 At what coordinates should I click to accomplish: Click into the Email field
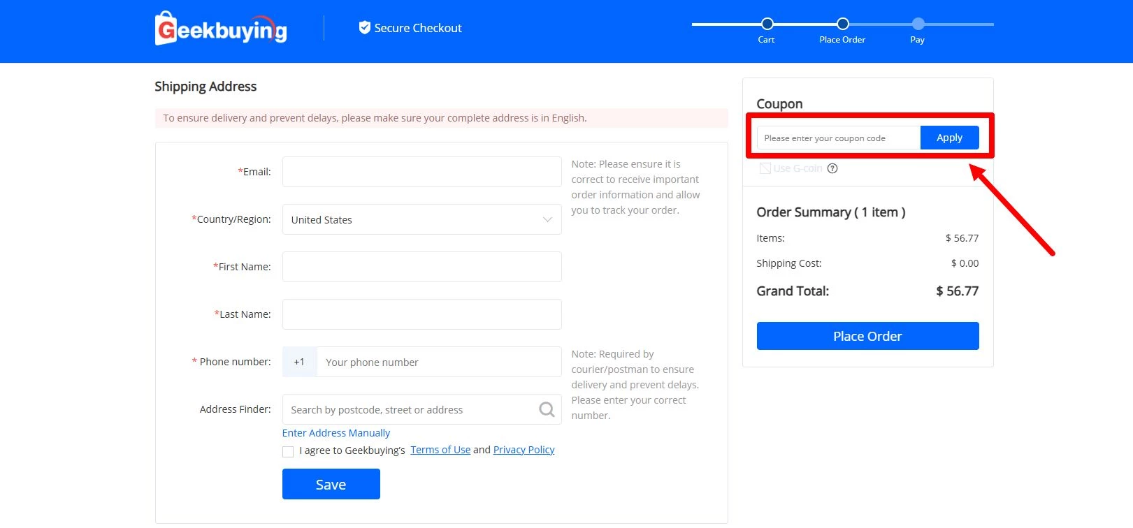tap(421, 172)
